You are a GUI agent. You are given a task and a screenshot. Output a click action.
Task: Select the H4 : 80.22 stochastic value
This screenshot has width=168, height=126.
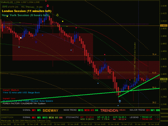[120, 119]
